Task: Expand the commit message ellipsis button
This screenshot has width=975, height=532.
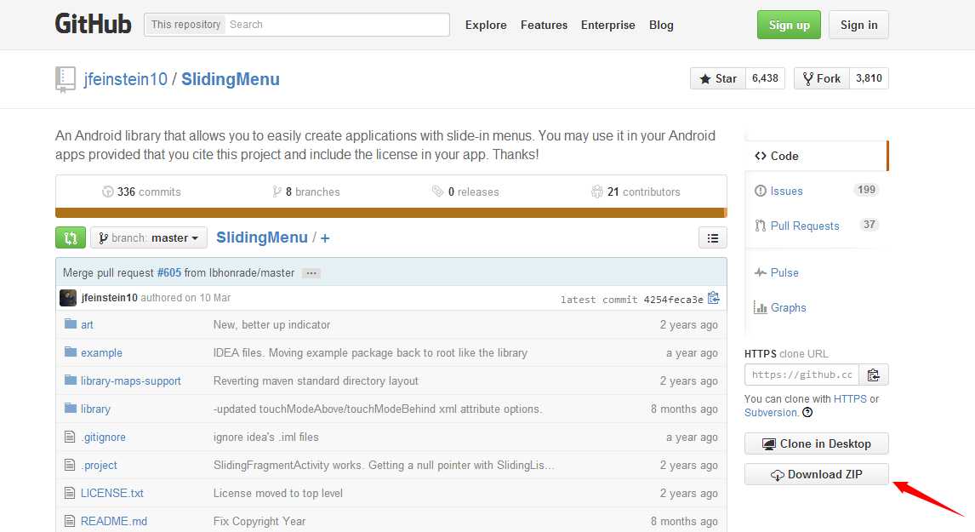Action: (311, 273)
